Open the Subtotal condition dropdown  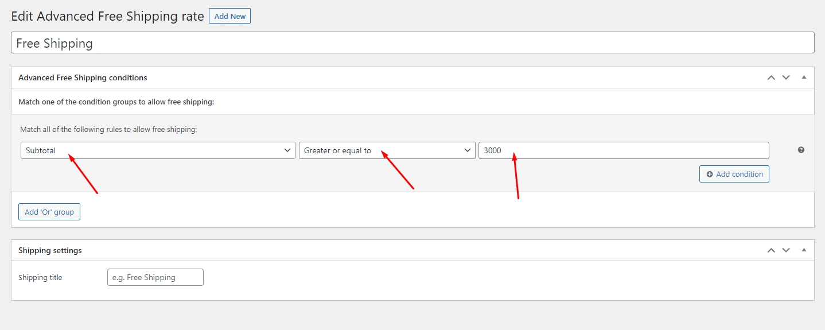(158, 150)
